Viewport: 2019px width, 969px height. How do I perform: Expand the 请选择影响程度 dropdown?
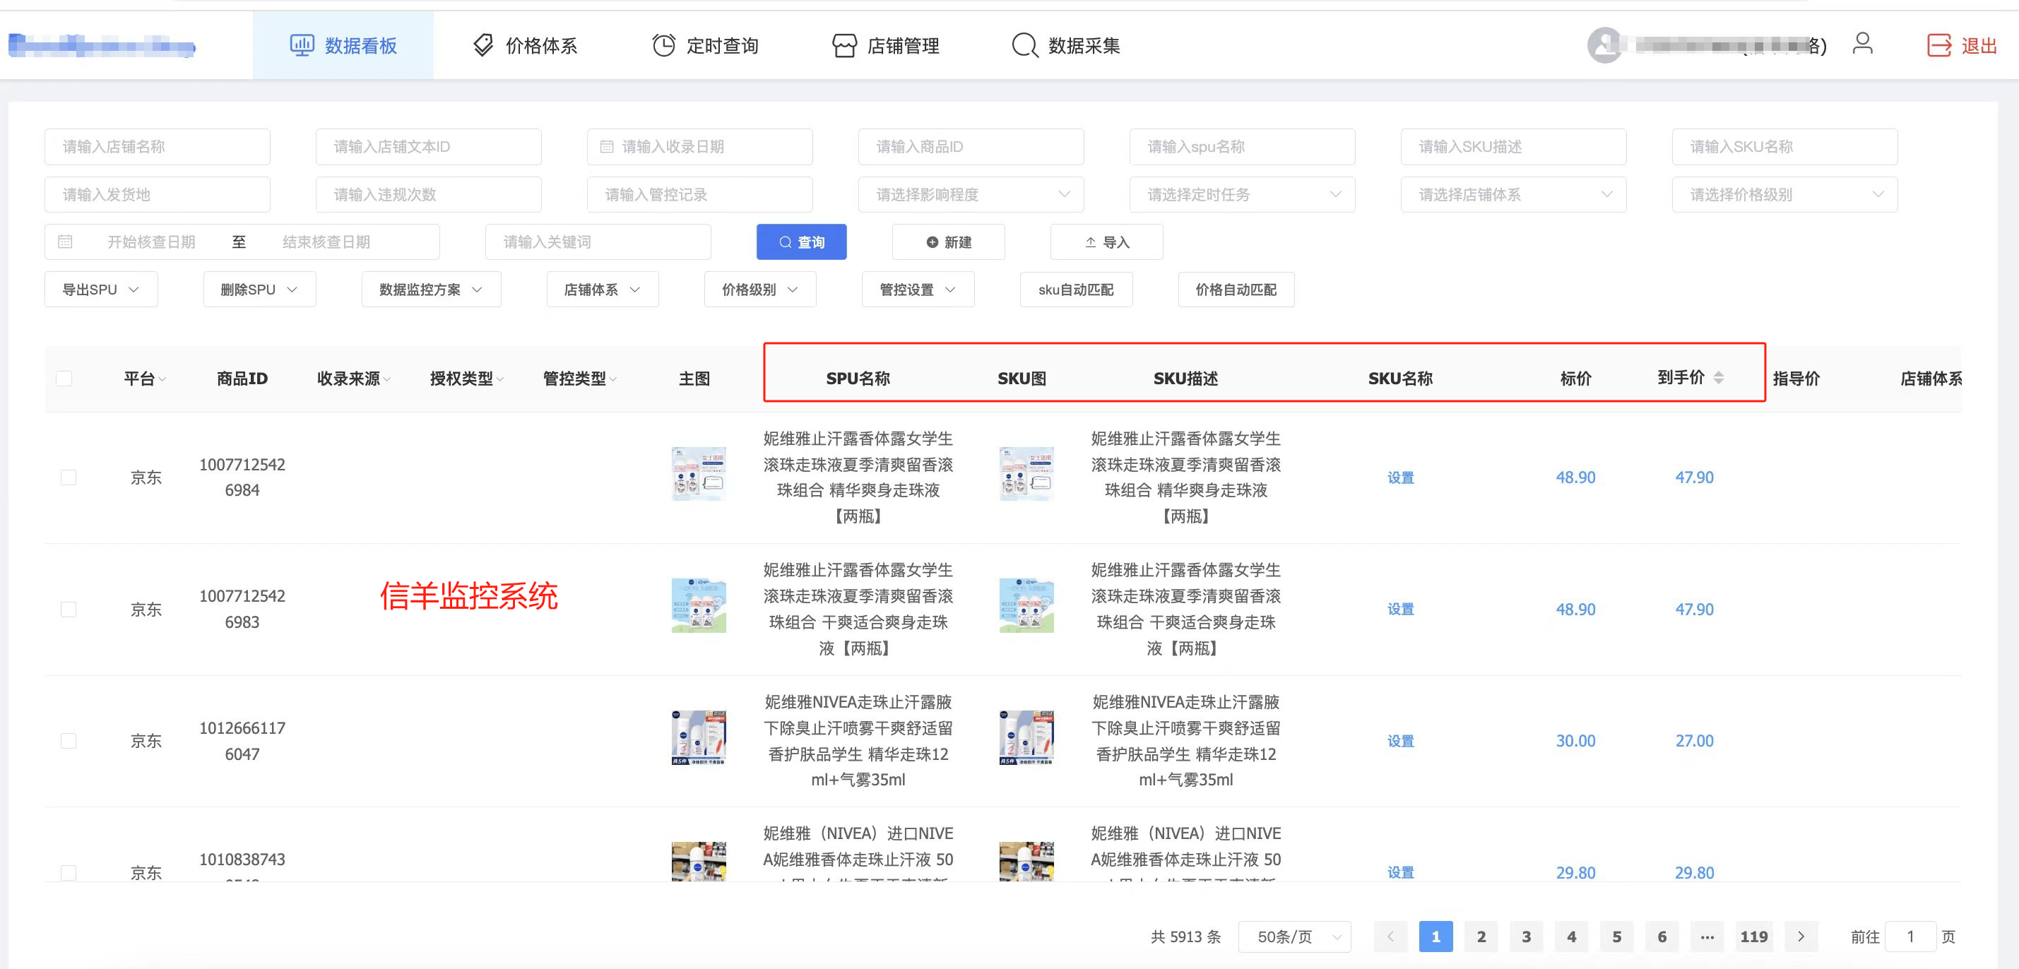(x=971, y=194)
